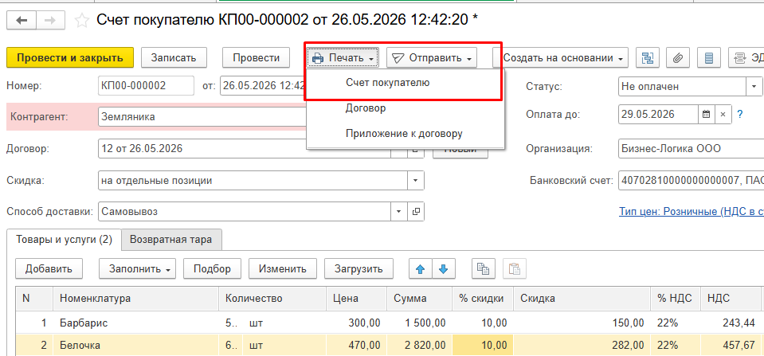This screenshot has width=764, height=356.
Task: Click the calendar icon beside Оплата до
Action: [x=706, y=115]
